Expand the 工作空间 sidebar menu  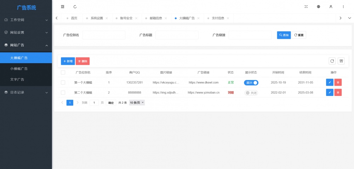(x=26, y=20)
